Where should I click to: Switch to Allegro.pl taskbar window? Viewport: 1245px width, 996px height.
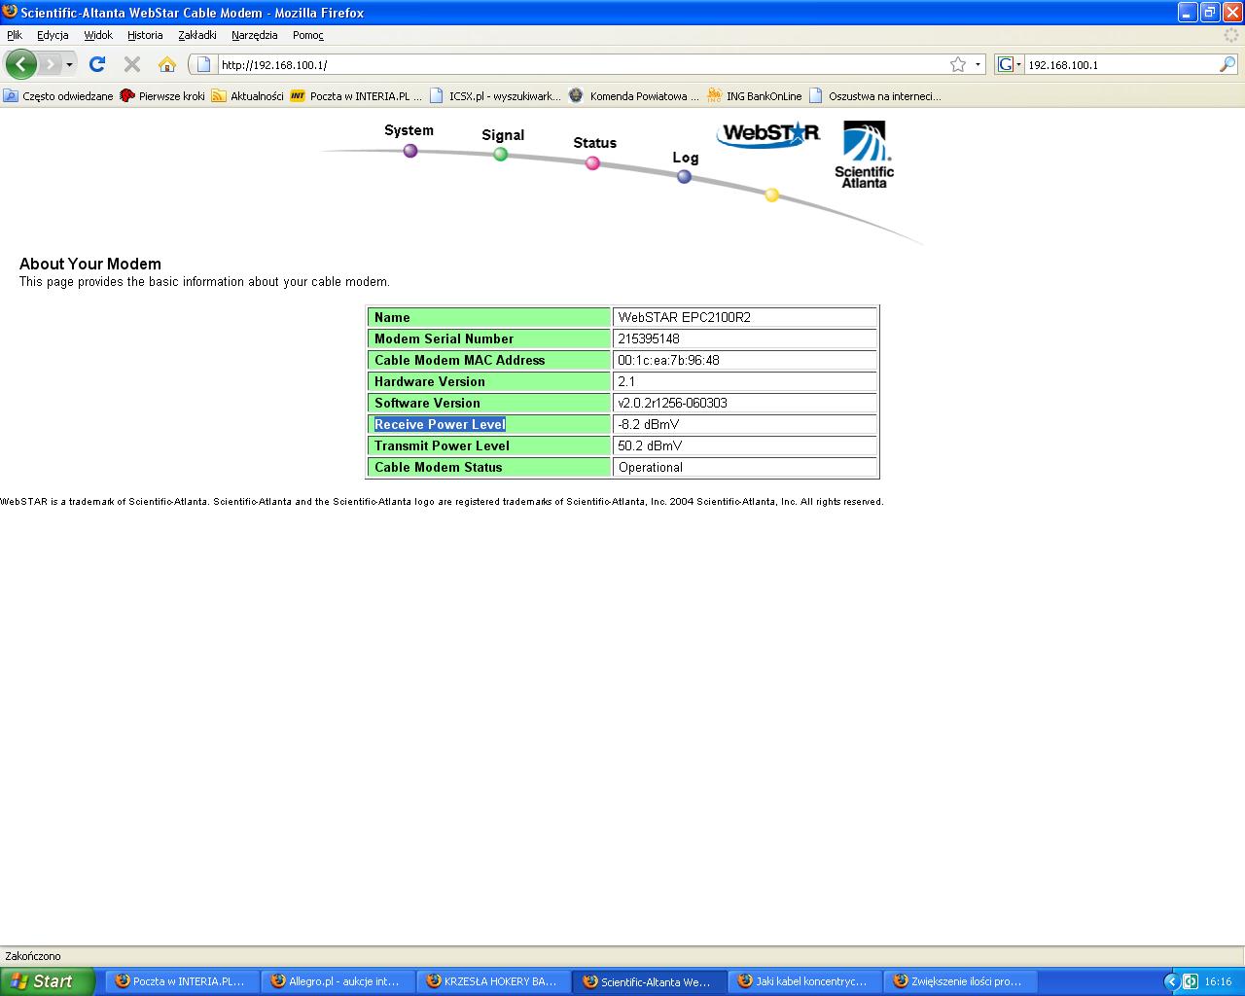tap(338, 981)
